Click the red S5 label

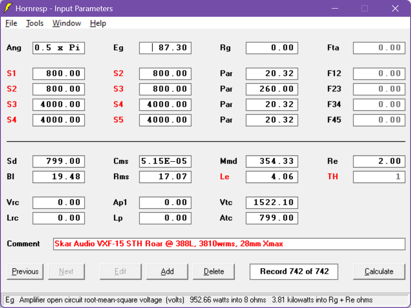(x=118, y=120)
